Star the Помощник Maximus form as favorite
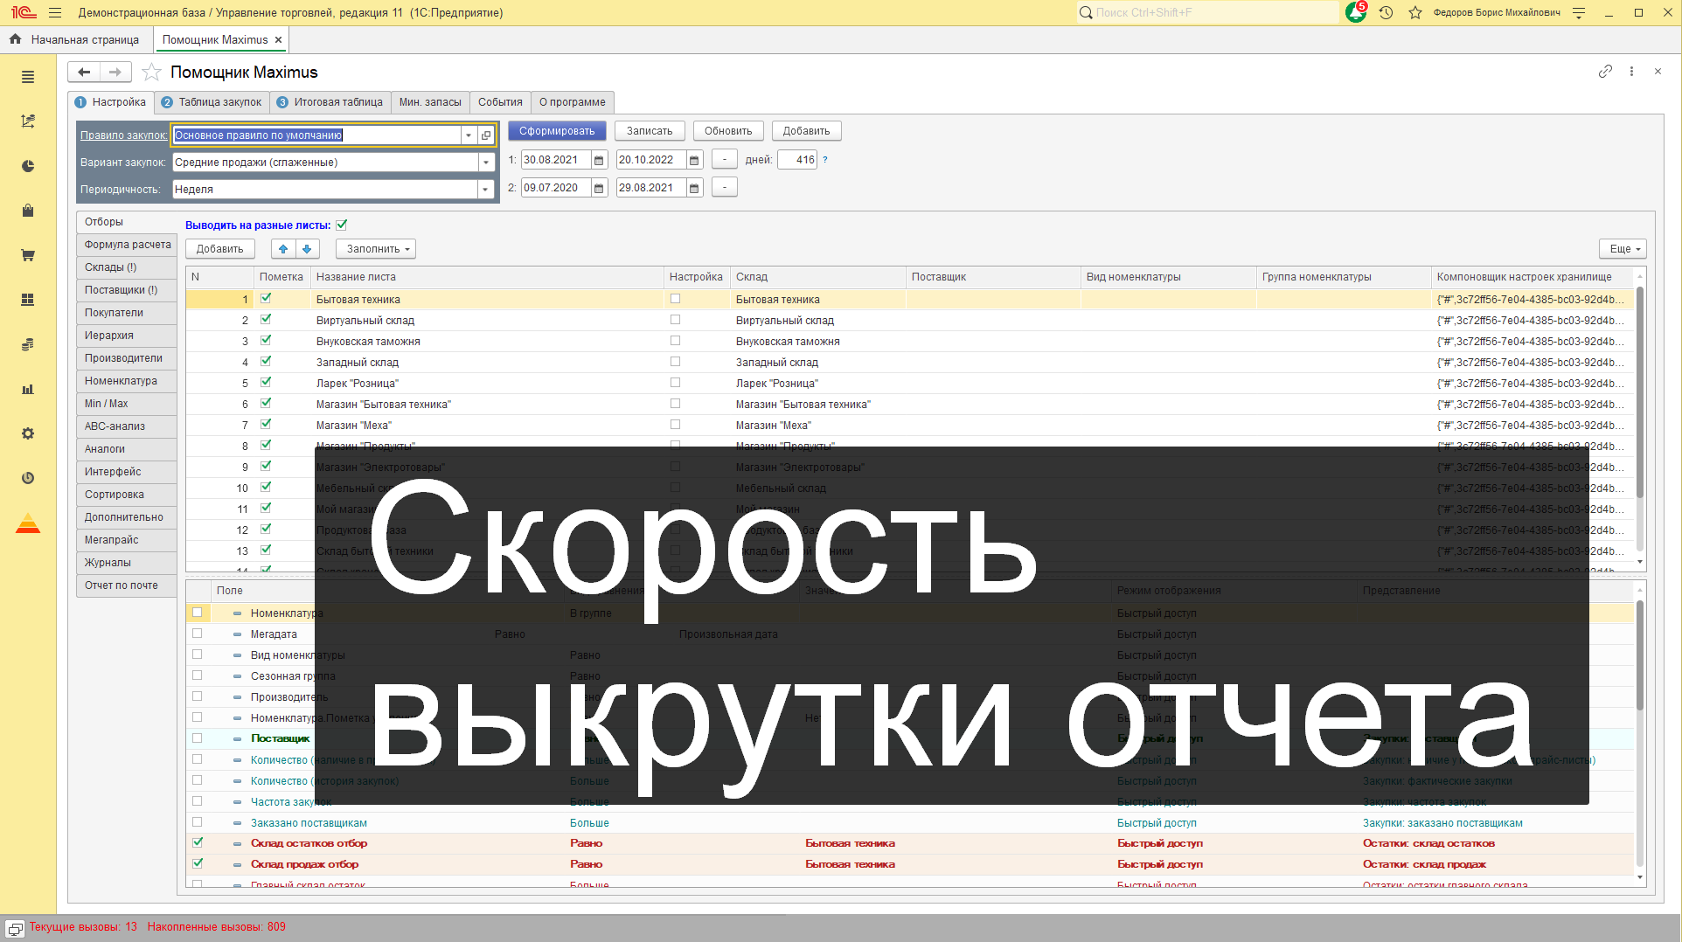This screenshot has width=1682, height=942. coord(151,73)
